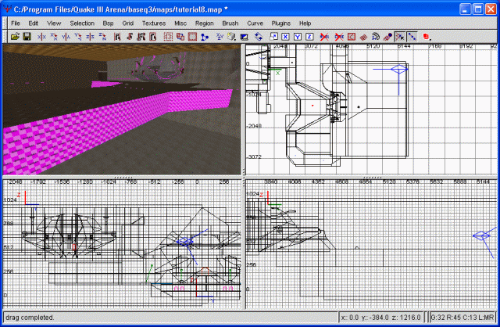Toggle the Free Rotation tool
This screenshot has width=500, height=327.
259,37
